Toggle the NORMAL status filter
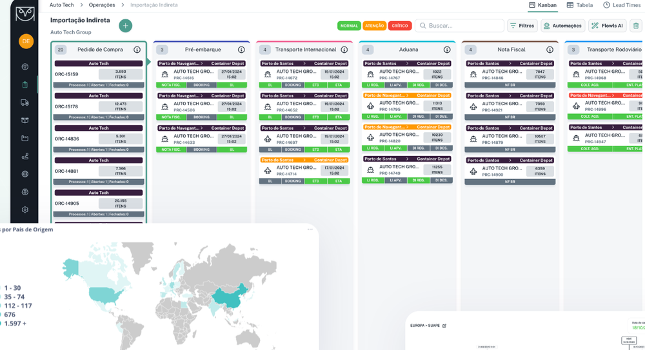The width and height of the screenshot is (645, 350). pyautogui.click(x=349, y=26)
